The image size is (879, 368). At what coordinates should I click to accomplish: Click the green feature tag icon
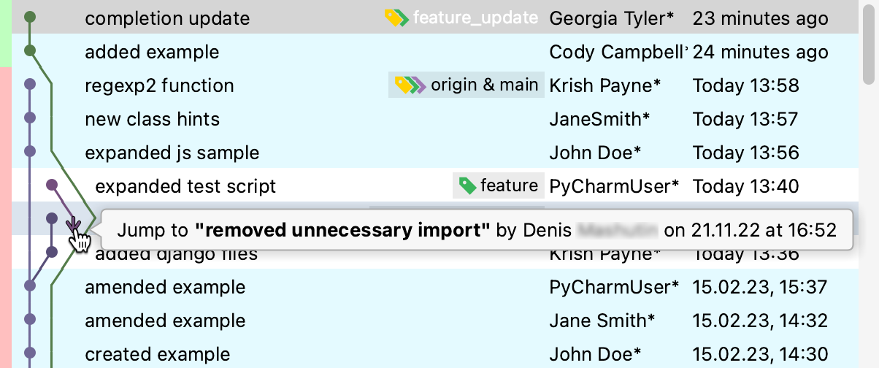(467, 185)
